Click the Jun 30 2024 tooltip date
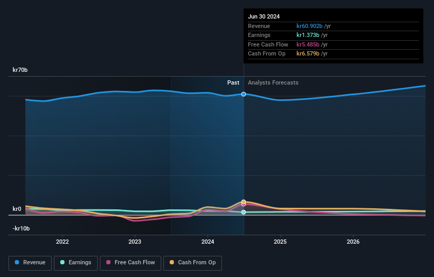434x277 pixels. 264,16
